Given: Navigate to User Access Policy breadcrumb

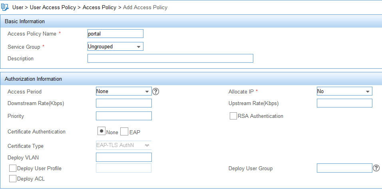Looking at the screenshot, I should (x=53, y=7).
